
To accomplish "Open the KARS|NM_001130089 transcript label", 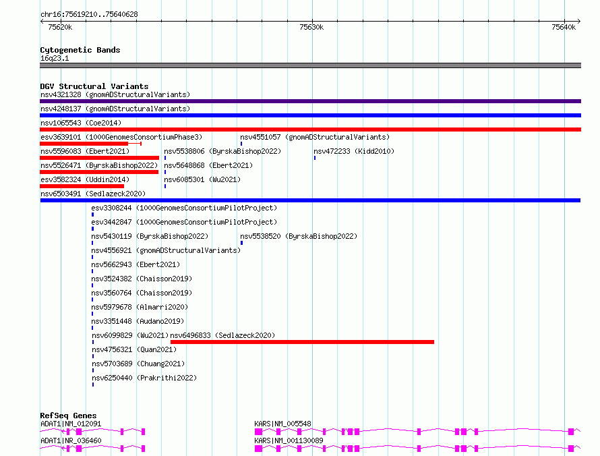I will [x=289, y=440].
